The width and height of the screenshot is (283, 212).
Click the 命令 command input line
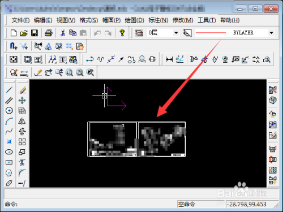click(91, 204)
